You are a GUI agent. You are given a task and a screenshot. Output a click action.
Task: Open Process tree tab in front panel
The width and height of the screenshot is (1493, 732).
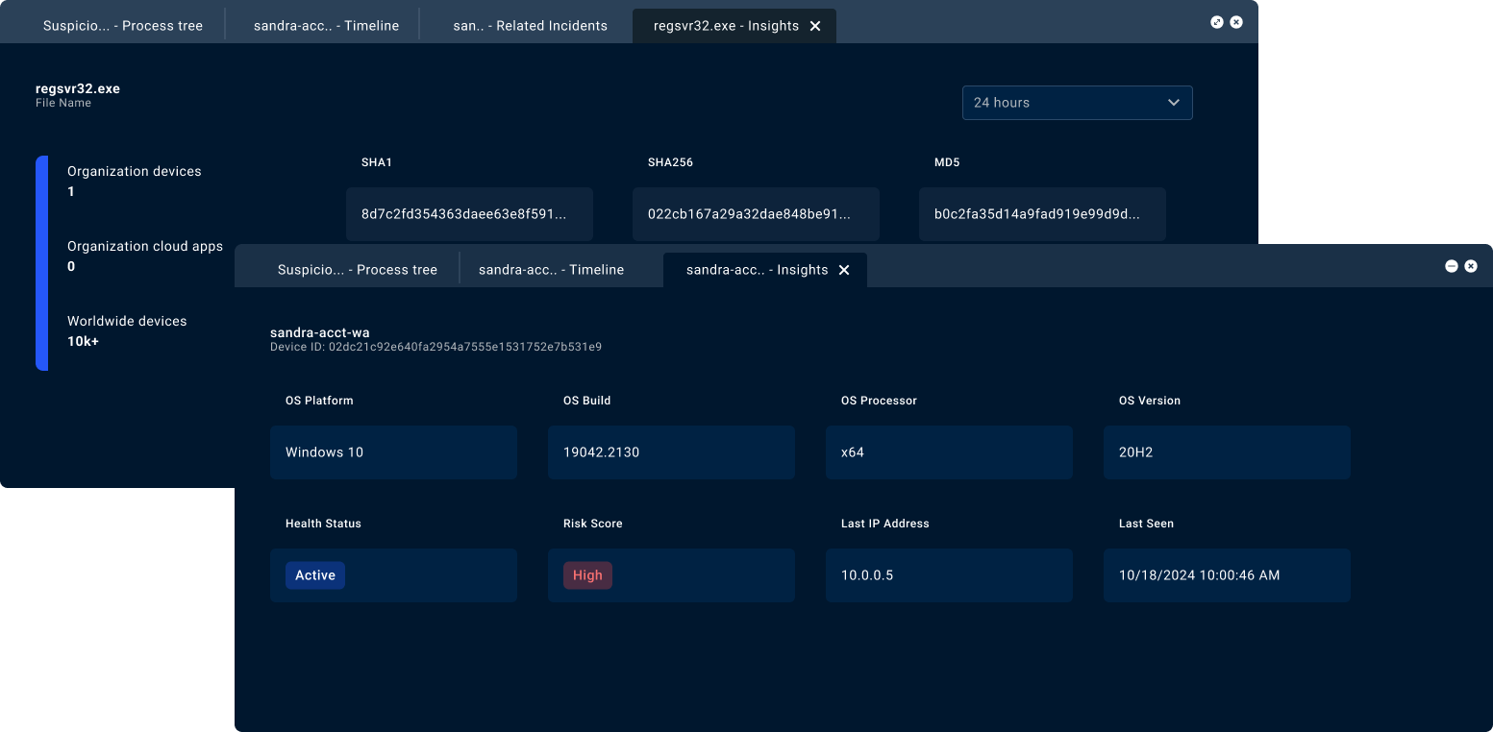tap(357, 270)
